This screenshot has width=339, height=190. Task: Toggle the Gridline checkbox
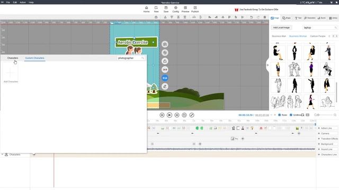click(291, 115)
